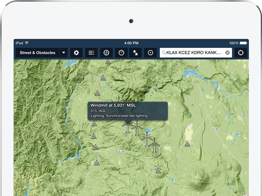This screenshot has width=262, height=196.
Task: Select the obstacle marker nearest CA 89
Action: tap(187, 144)
